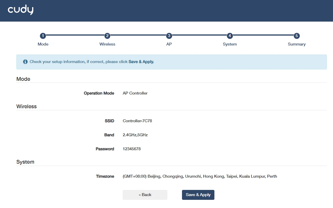The width and height of the screenshot is (333, 208).
Task: Click the SSID field label
Action: [x=109, y=121]
